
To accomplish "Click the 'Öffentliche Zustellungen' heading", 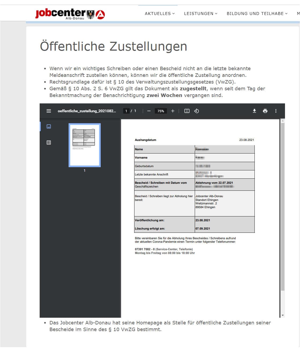I will click(114, 46).
